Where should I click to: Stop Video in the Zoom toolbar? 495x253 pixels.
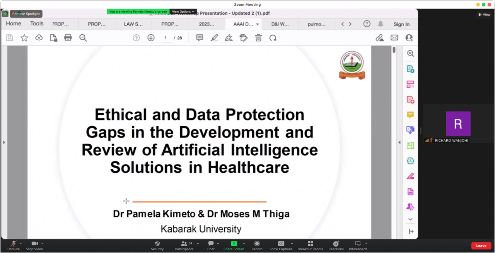(x=34, y=246)
